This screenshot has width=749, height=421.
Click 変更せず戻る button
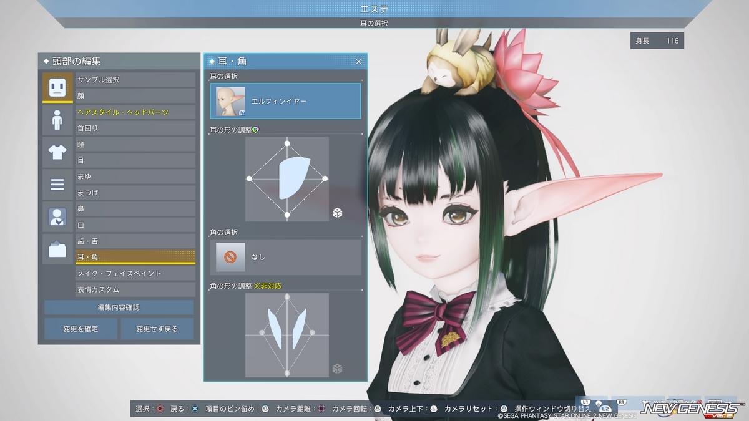click(157, 329)
